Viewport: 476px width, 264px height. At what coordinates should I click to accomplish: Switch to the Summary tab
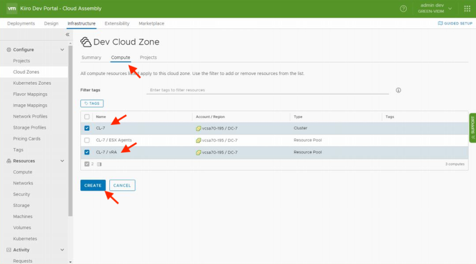[x=91, y=58]
